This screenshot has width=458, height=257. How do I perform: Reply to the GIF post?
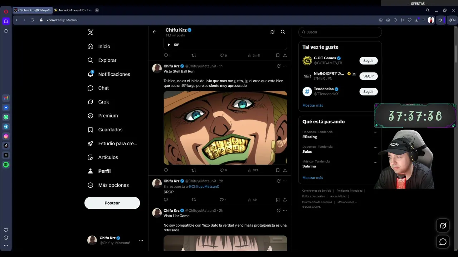(x=166, y=55)
